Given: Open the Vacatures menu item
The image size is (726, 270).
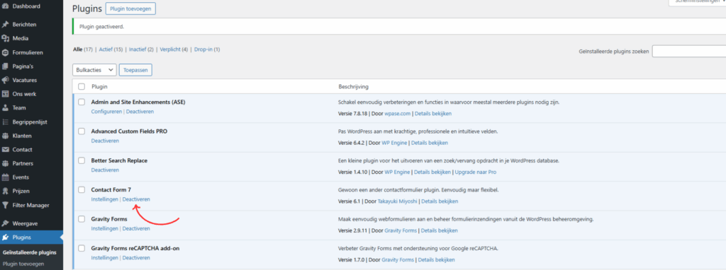Looking at the screenshot, I should click(25, 81).
